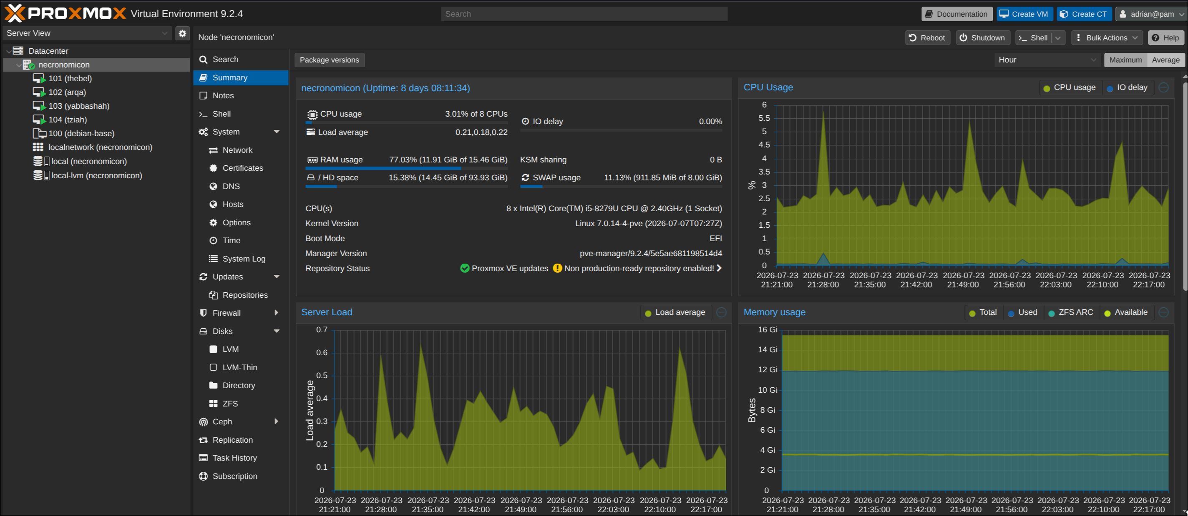Open repository status warning arrow

(x=719, y=268)
